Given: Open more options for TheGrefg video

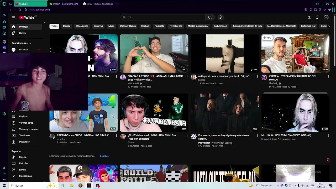Looking at the screenshot, I should 328,76.
